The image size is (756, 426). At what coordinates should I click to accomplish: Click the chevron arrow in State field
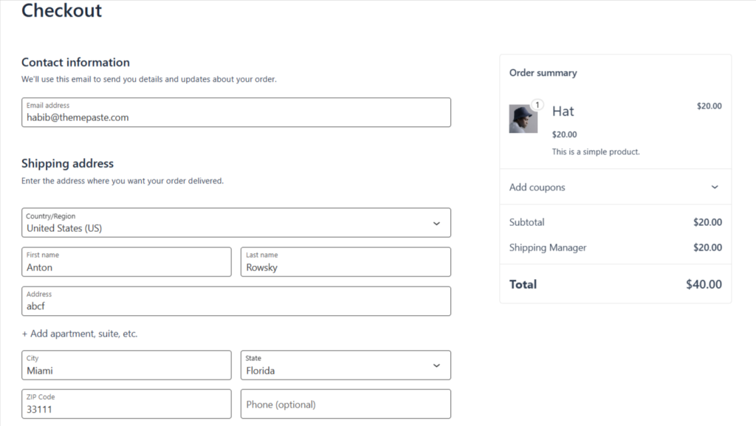(436, 365)
